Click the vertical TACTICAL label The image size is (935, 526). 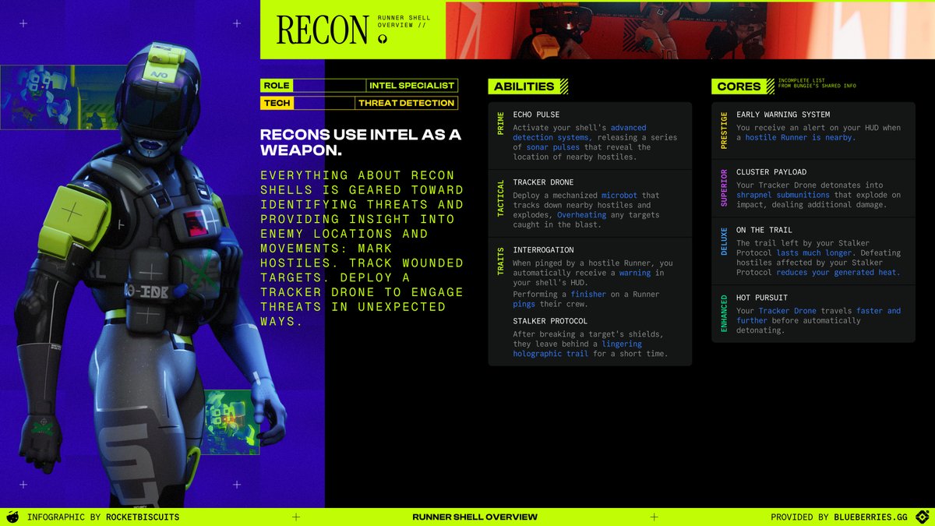[500, 197]
